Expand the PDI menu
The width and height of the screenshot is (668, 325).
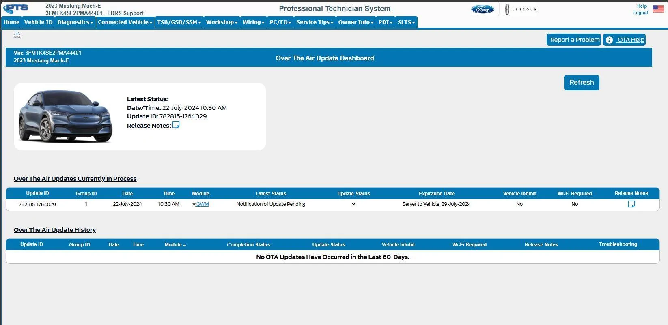point(386,22)
